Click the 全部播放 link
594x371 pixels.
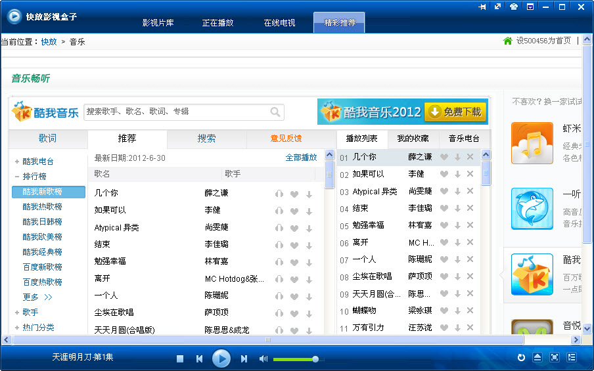pos(301,158)
